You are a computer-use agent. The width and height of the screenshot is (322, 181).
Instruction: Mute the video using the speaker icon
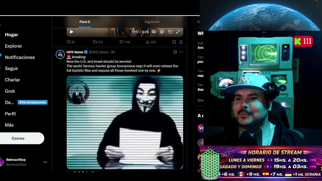(154, 32)
